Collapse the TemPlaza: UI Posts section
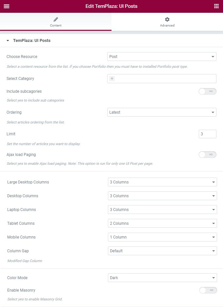Image resolution: width=223 pixels, height=307 pixels. (8, 41)
